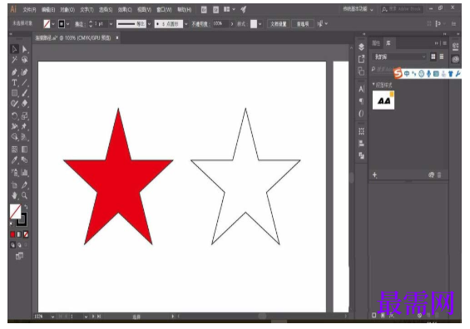This screenshot has width=470, height=329.
Task: Open the 文件(F) menu
Action: [29, 10]
